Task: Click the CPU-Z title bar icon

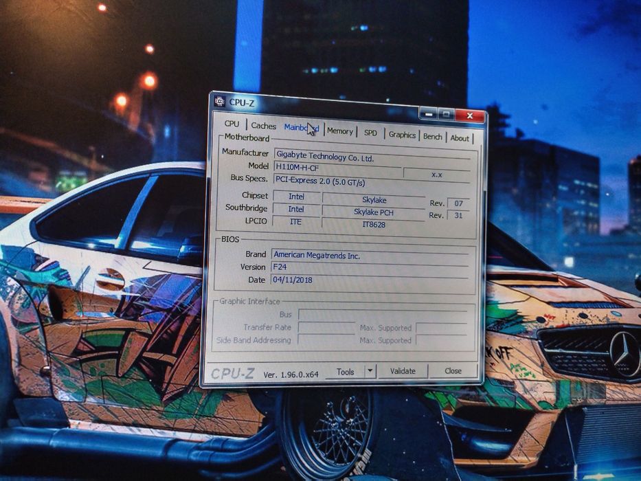Action: point(220,101)
